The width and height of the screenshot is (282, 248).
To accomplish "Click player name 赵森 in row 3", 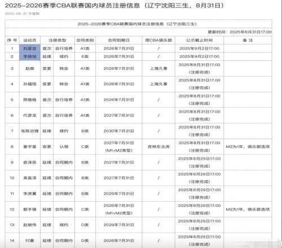I will click(x=30, y=68).
